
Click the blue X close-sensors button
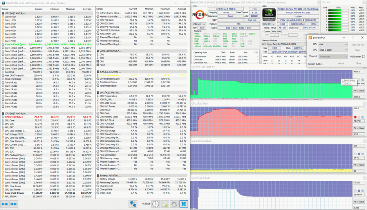pos(184,204)
